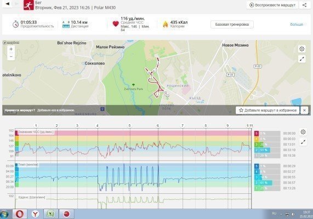Image resolution: width=313 pixels, height=219 pixels.
Task: Zoom out on the map
Action: pos(11,56)
